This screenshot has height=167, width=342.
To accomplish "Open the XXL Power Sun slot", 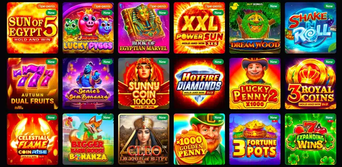I will click(x=199, y=28).
